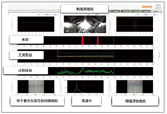
Task: Click the geometry multi-line chart traces
Action: pos(86,56)
